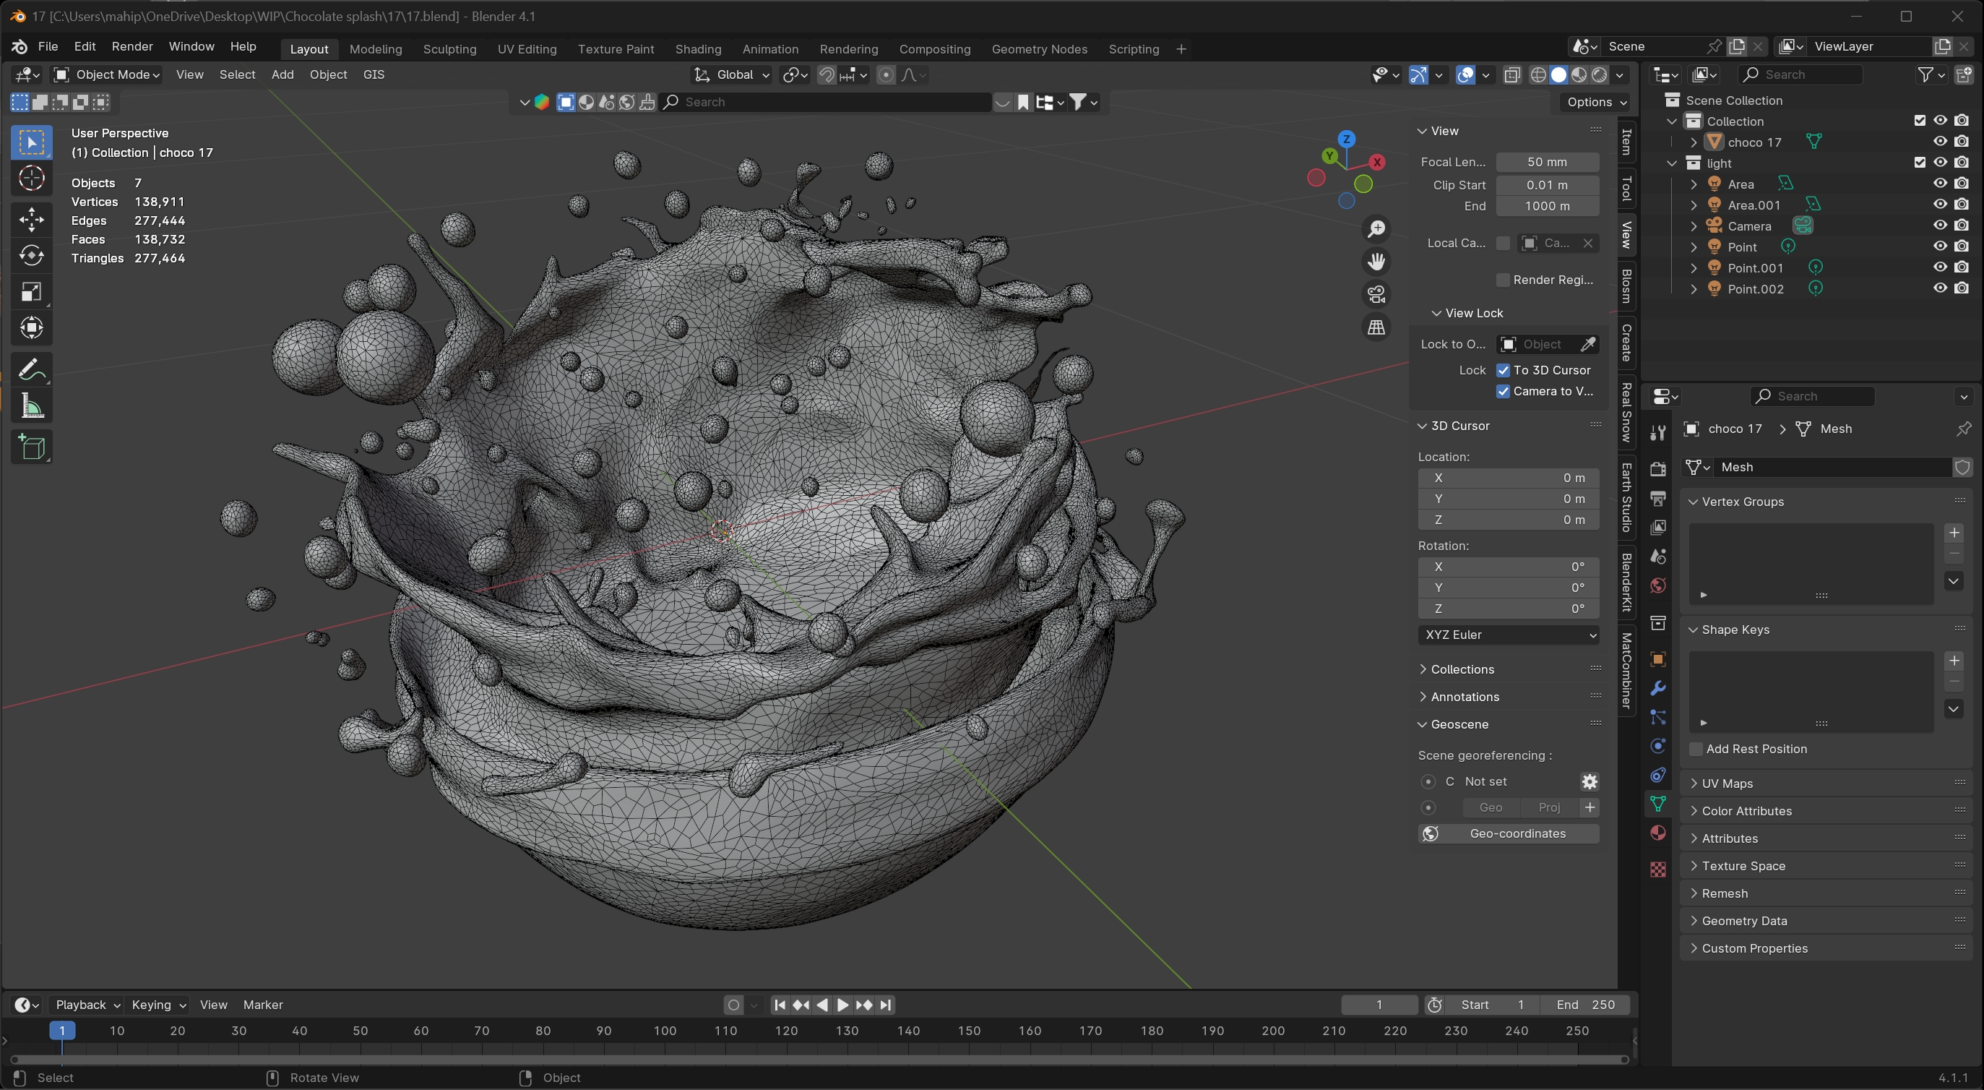1984x1090 pixels.
Task: Open Material properties tab icon
Action: tap(1658, 833)
